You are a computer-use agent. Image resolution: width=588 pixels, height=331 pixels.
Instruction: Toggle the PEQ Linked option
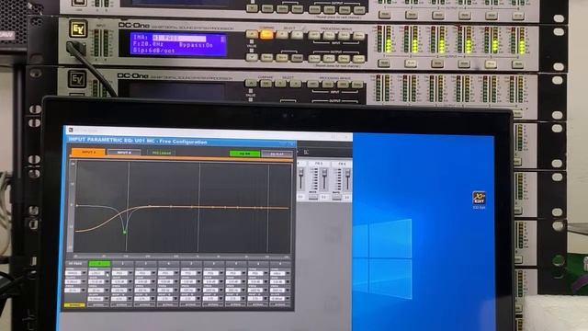click(x=162, y=153)
